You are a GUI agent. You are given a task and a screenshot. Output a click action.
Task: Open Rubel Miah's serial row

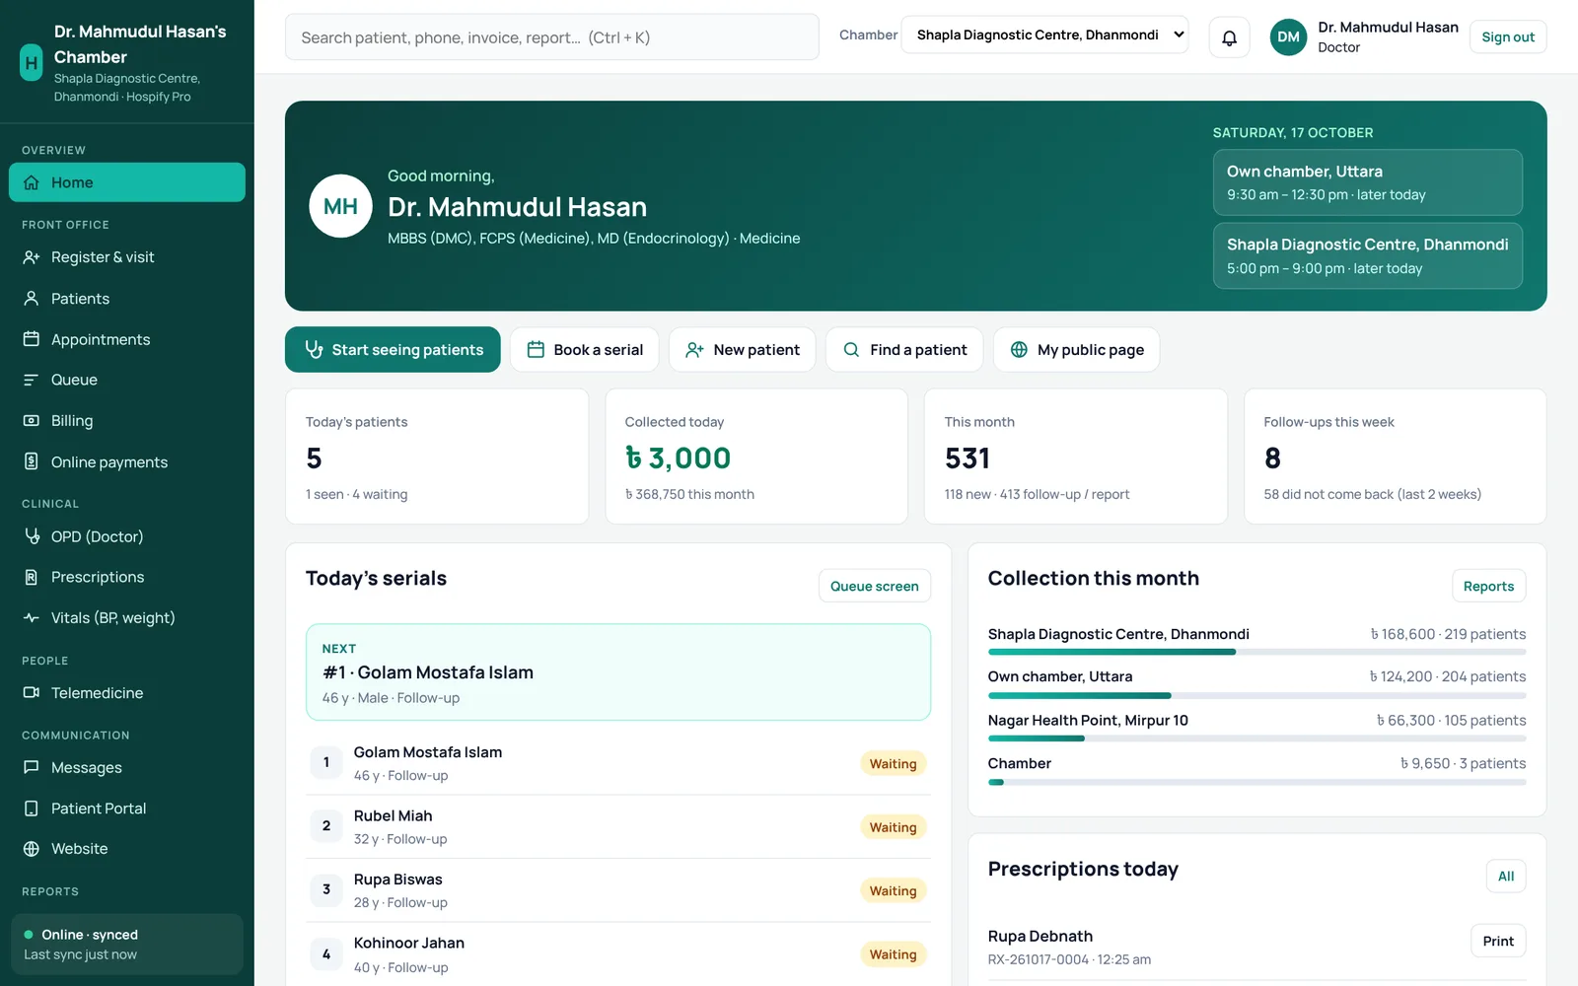click(x=618, y=826)
